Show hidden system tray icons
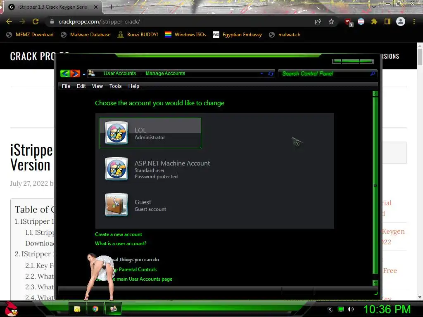The image size is (423, 317). pyautogui.click(x=330, y=310)
